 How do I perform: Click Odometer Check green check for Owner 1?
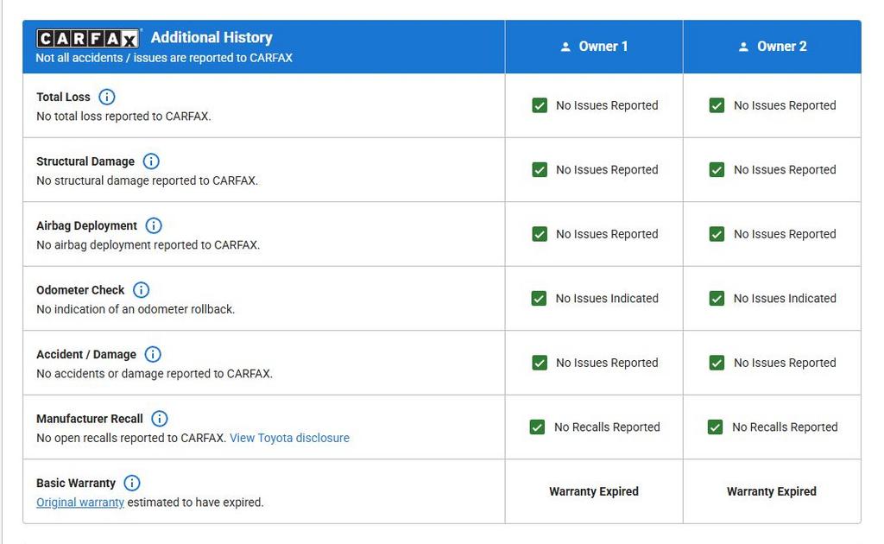tap(539, 298)
